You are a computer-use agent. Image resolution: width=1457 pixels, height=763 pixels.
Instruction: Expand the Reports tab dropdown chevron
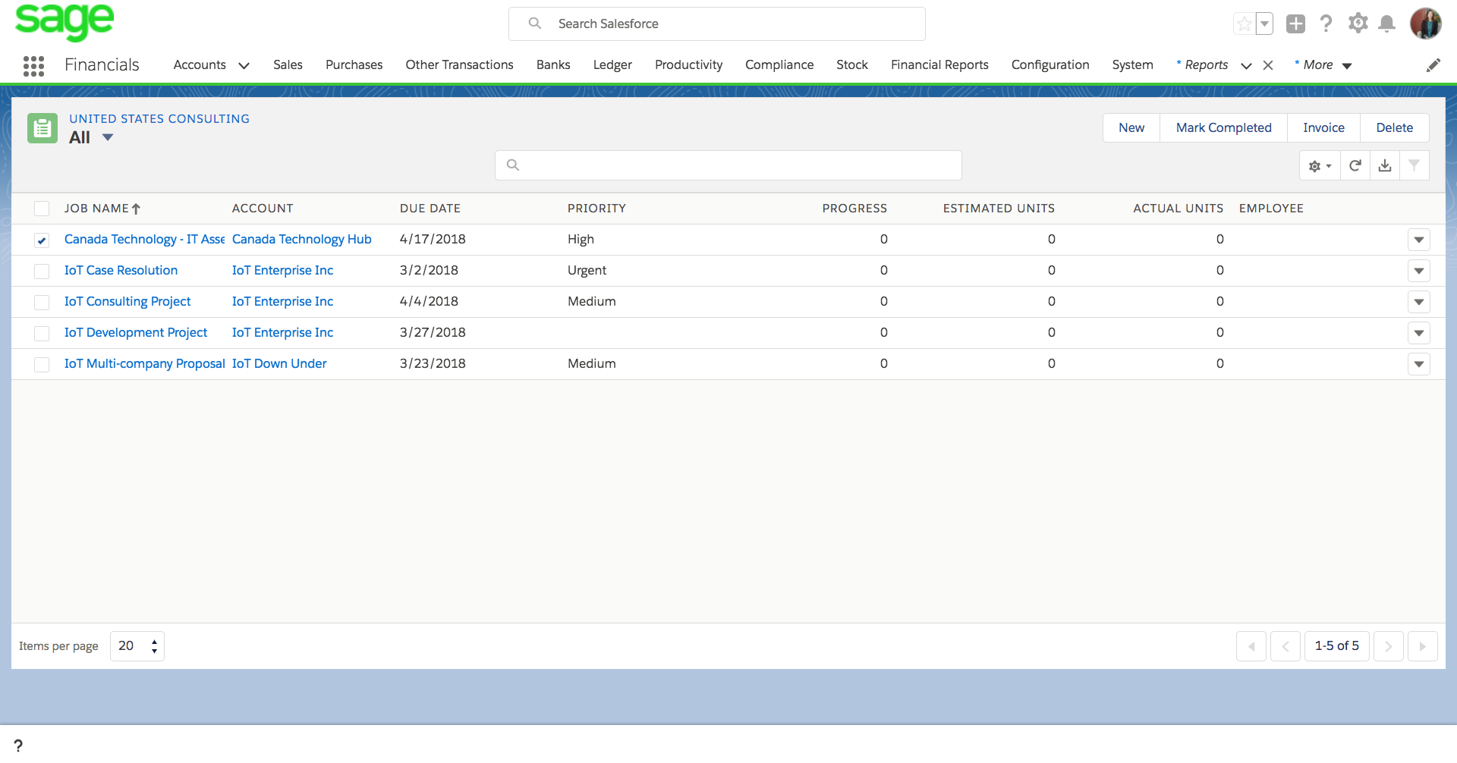click(1246, 65)
